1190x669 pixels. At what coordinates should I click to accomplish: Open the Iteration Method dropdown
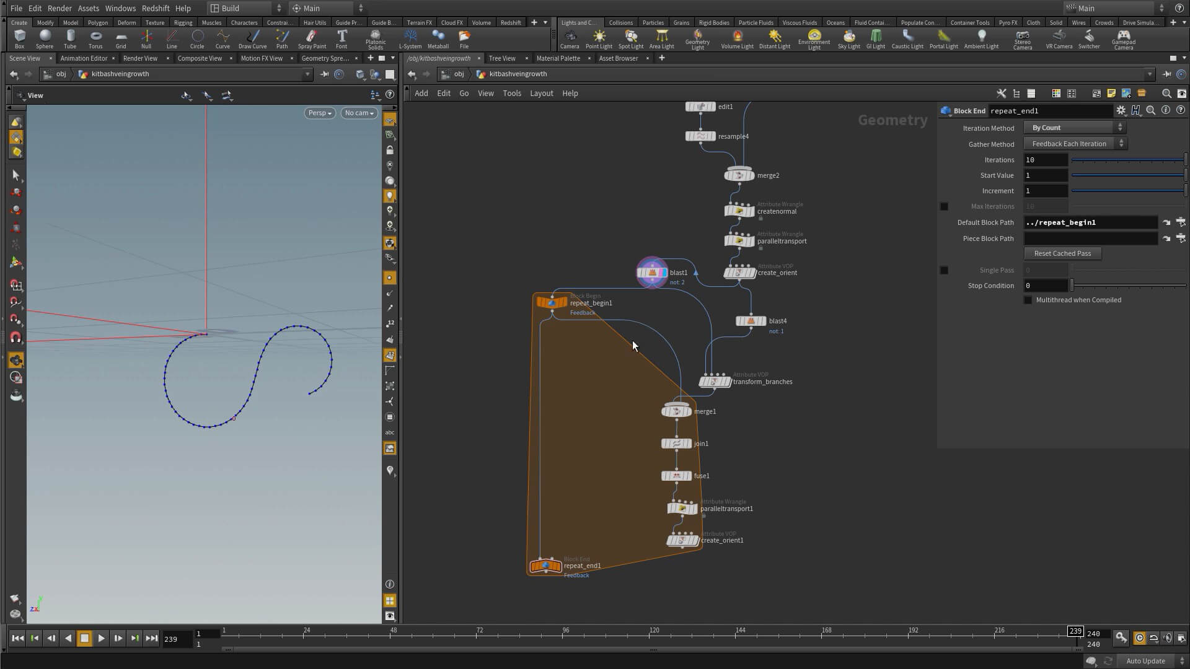click(x=1075, y=128)
